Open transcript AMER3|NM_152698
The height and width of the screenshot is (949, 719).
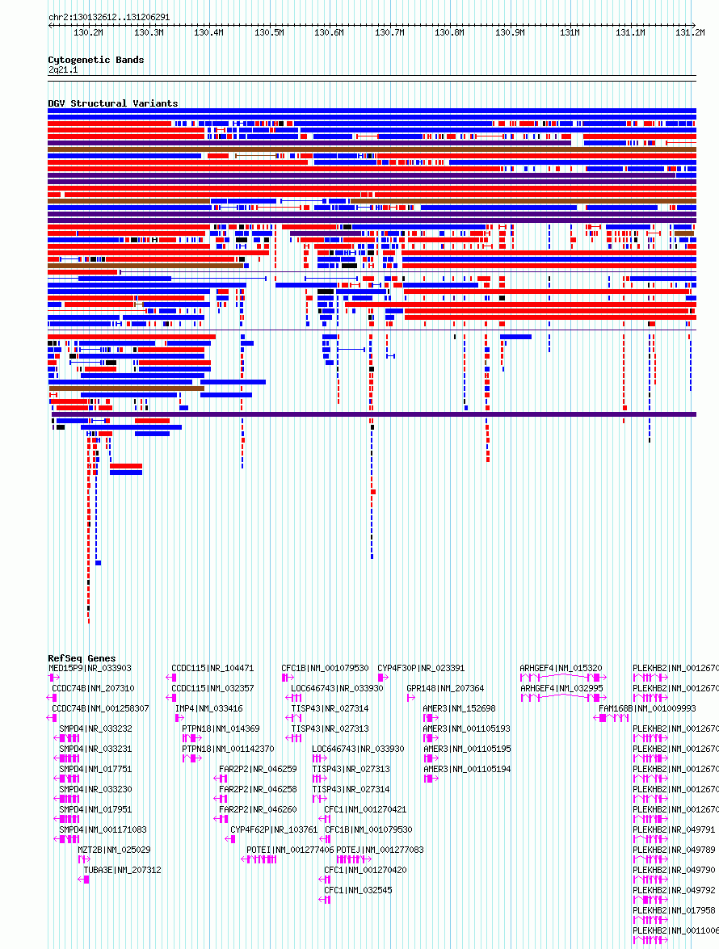459,708
